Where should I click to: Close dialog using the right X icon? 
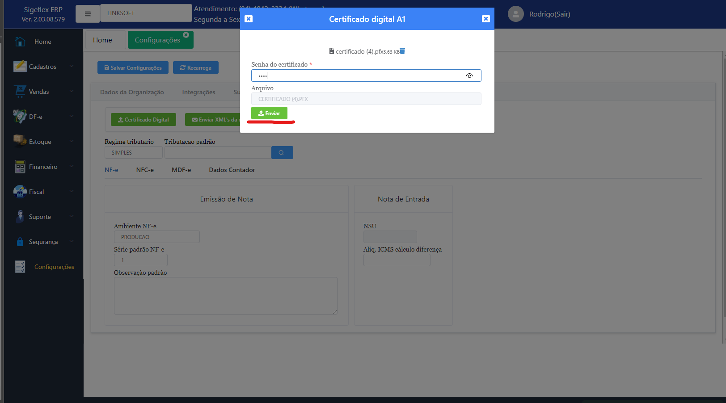click(x=485, y=19)
